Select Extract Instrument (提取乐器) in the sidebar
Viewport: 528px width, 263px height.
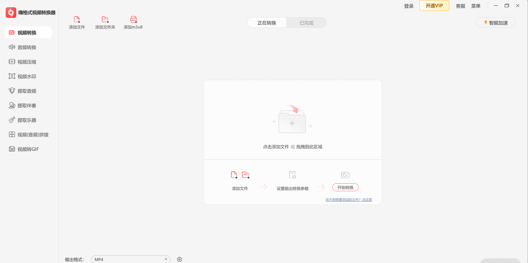click(27, 120)
